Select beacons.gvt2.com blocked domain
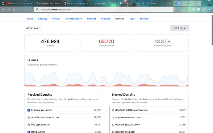 coord(148,131)
